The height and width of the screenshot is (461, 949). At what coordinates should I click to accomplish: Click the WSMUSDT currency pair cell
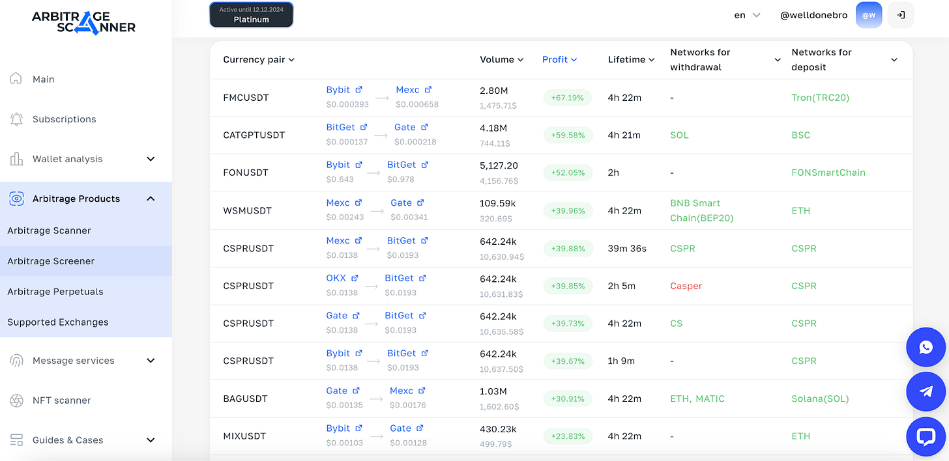click(247, 210)
